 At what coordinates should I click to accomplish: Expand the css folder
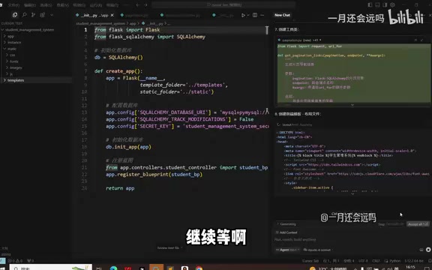pos(13,55)
